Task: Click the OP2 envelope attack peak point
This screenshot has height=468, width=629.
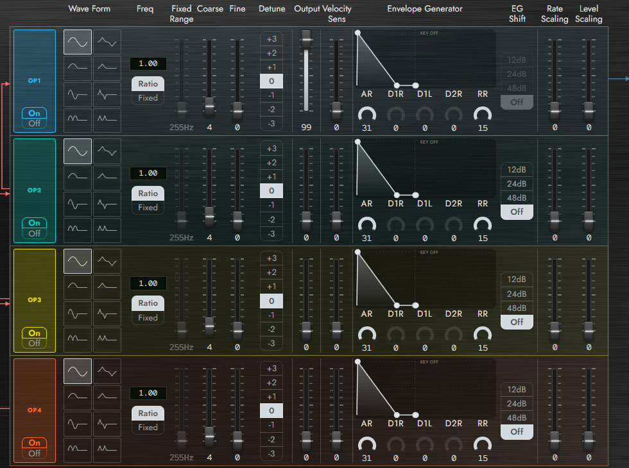Action: [358, 142]
